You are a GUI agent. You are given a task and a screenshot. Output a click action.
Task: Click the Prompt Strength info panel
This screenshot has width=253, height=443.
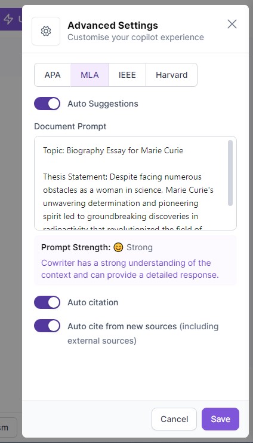[135, 260]
